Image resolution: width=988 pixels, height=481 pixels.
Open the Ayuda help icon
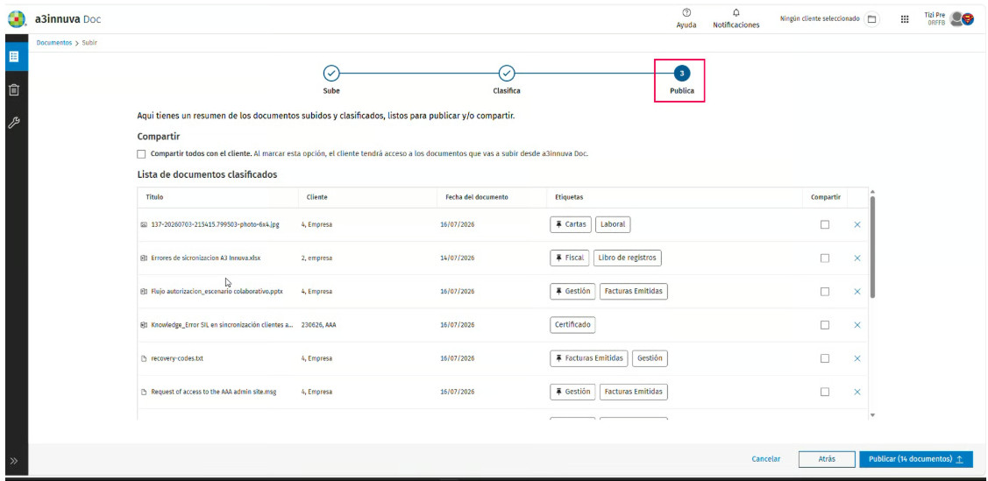point(686,19)
